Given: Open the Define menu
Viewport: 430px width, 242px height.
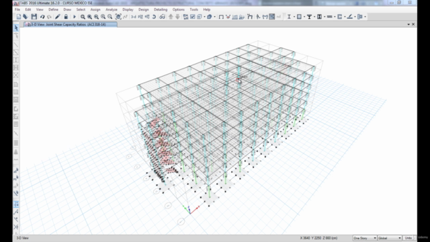Looking at the screenshot, I should (x=53, y=9).
